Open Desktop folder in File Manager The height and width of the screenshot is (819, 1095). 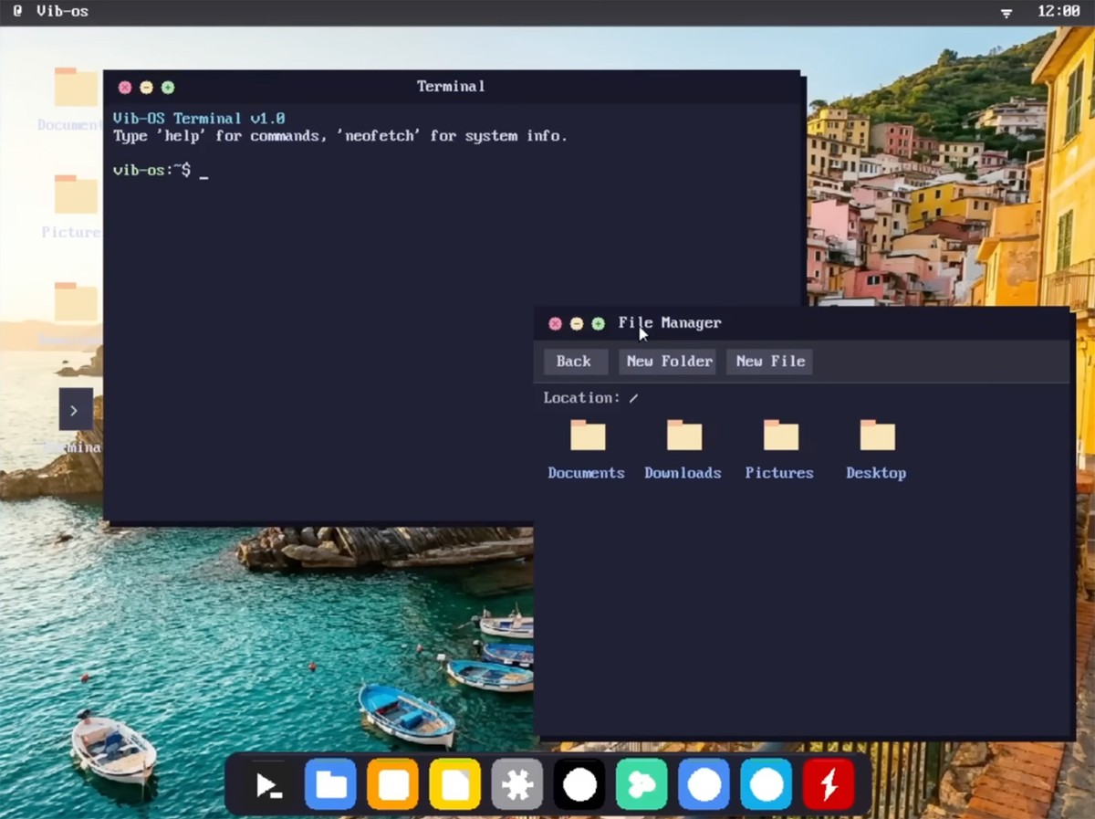tap(876, 437)
